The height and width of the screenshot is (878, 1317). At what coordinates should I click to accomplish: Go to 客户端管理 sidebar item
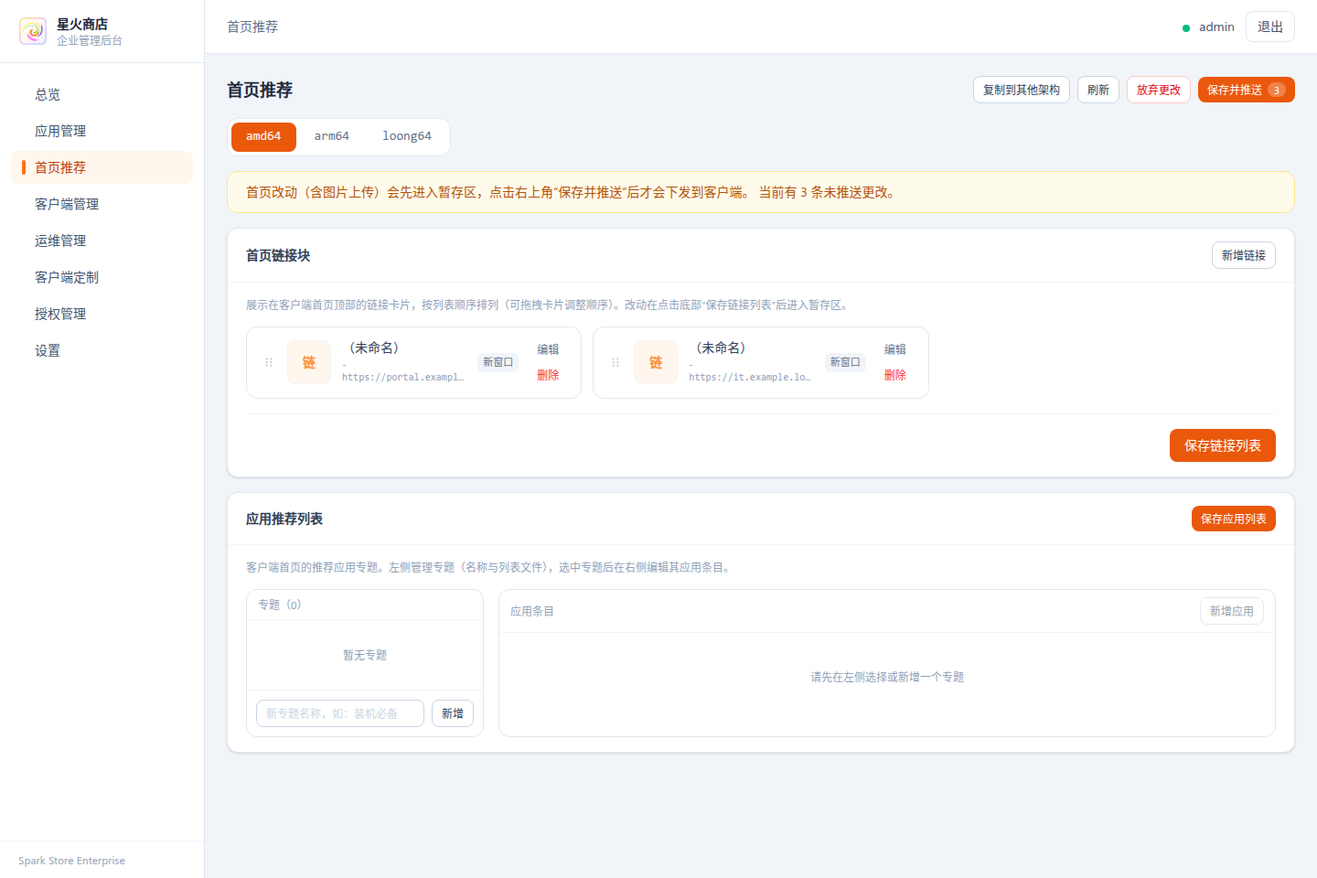click(x=102, y=204)
